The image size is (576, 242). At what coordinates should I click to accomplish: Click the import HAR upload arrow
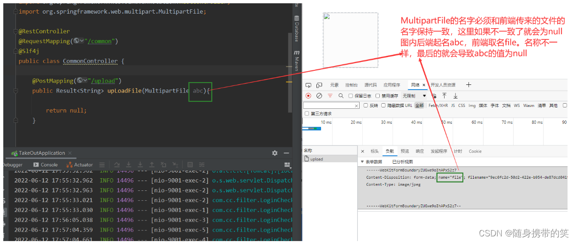point(445,96)
